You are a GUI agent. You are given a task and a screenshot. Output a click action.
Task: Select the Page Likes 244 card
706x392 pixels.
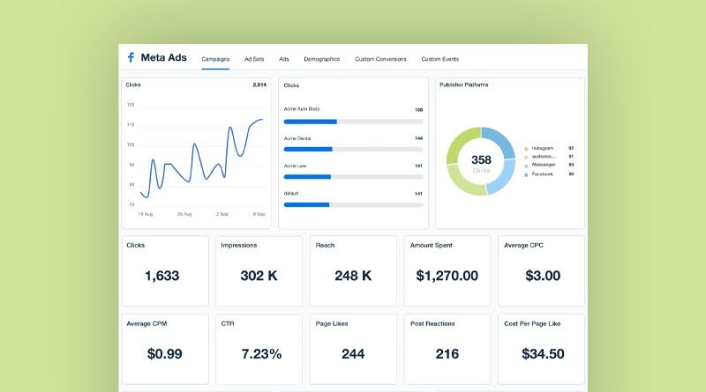tap(353, 350)
